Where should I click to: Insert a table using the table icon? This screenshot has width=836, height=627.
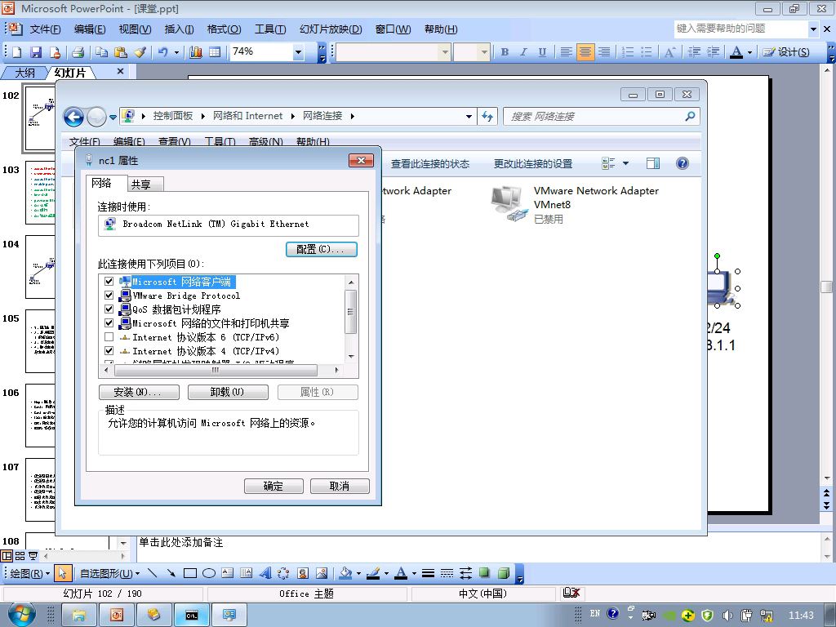(215, 51)
